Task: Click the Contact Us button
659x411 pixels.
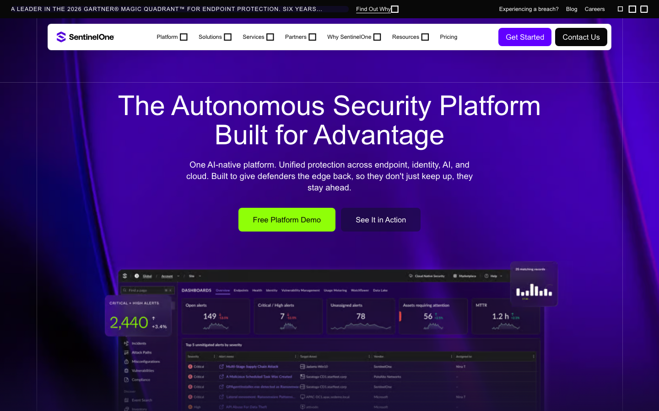Action: tap(581, 37)
